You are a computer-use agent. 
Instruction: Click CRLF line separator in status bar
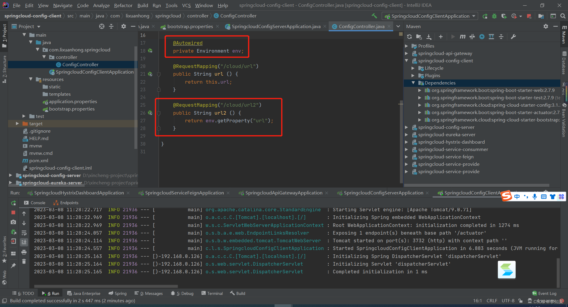492,300
